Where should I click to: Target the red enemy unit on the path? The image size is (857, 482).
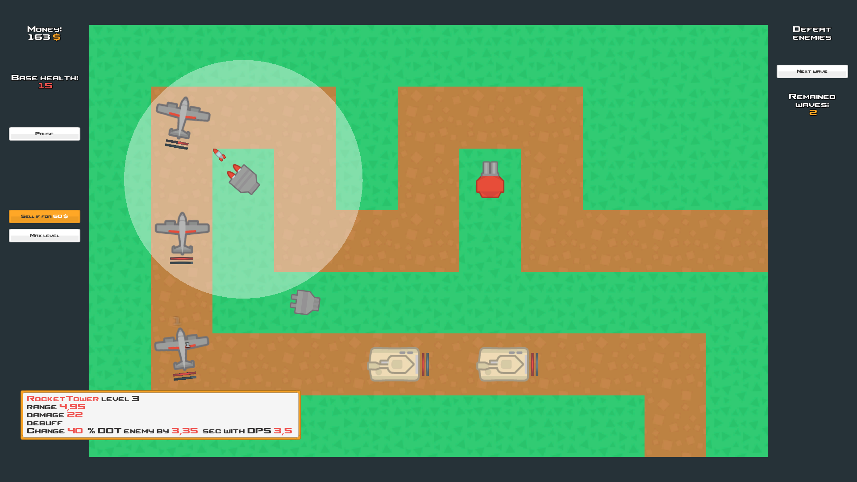pos(490,183)
